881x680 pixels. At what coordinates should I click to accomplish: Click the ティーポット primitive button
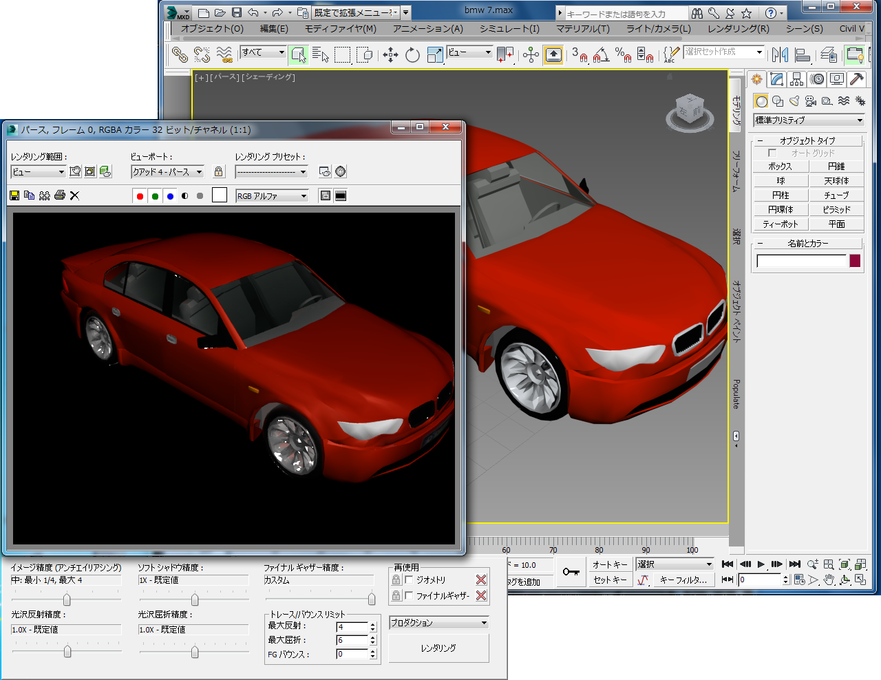coord(780,224)
